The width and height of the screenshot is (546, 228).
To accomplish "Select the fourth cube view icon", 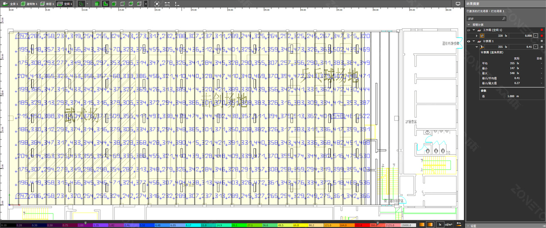I will (122, 4).
